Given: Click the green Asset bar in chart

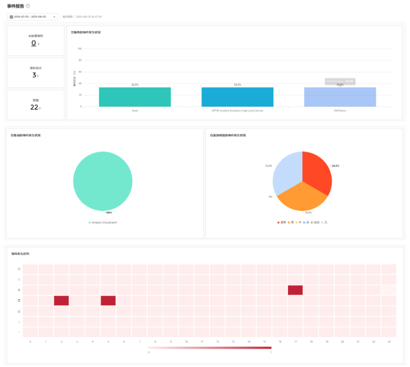Looking at the screenshot, I should 135,97.
